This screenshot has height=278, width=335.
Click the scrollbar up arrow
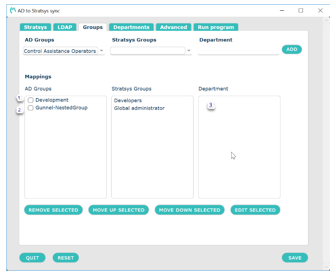click(326, 21)
